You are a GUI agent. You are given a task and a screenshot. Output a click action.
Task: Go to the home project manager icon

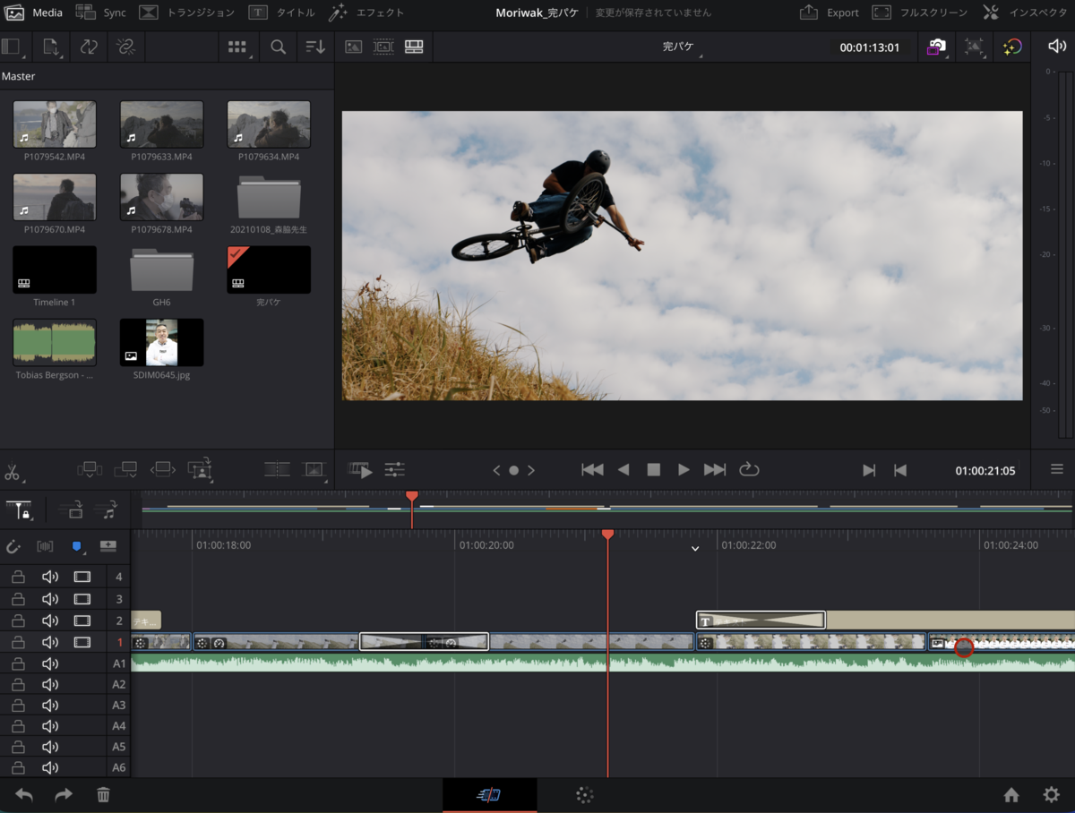click(1011, 795)
